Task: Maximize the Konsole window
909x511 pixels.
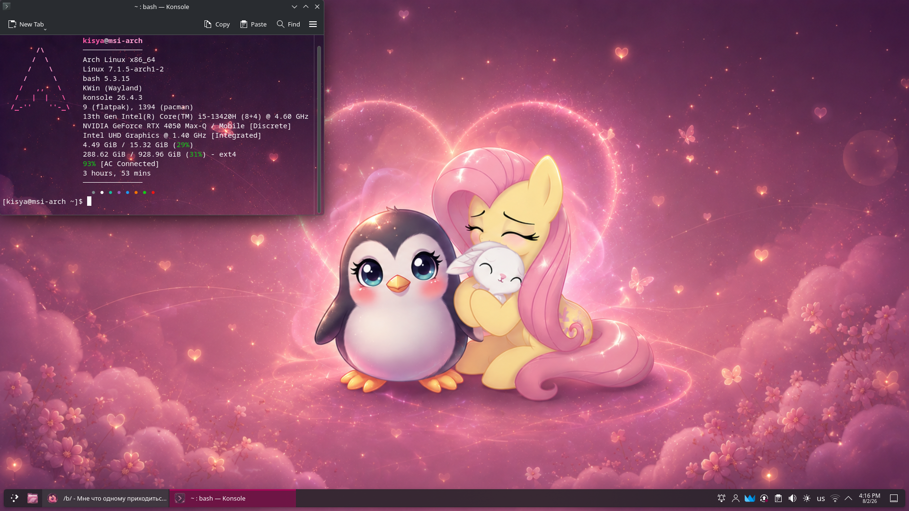Action: (306, 7)
